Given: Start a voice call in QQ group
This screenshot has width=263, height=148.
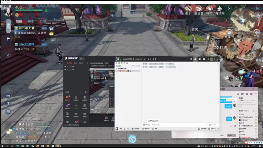Looking at the screenshot, I should [x=238, y=94].
